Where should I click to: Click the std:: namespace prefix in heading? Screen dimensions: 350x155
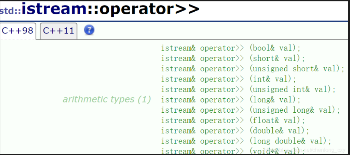[11, 11]
